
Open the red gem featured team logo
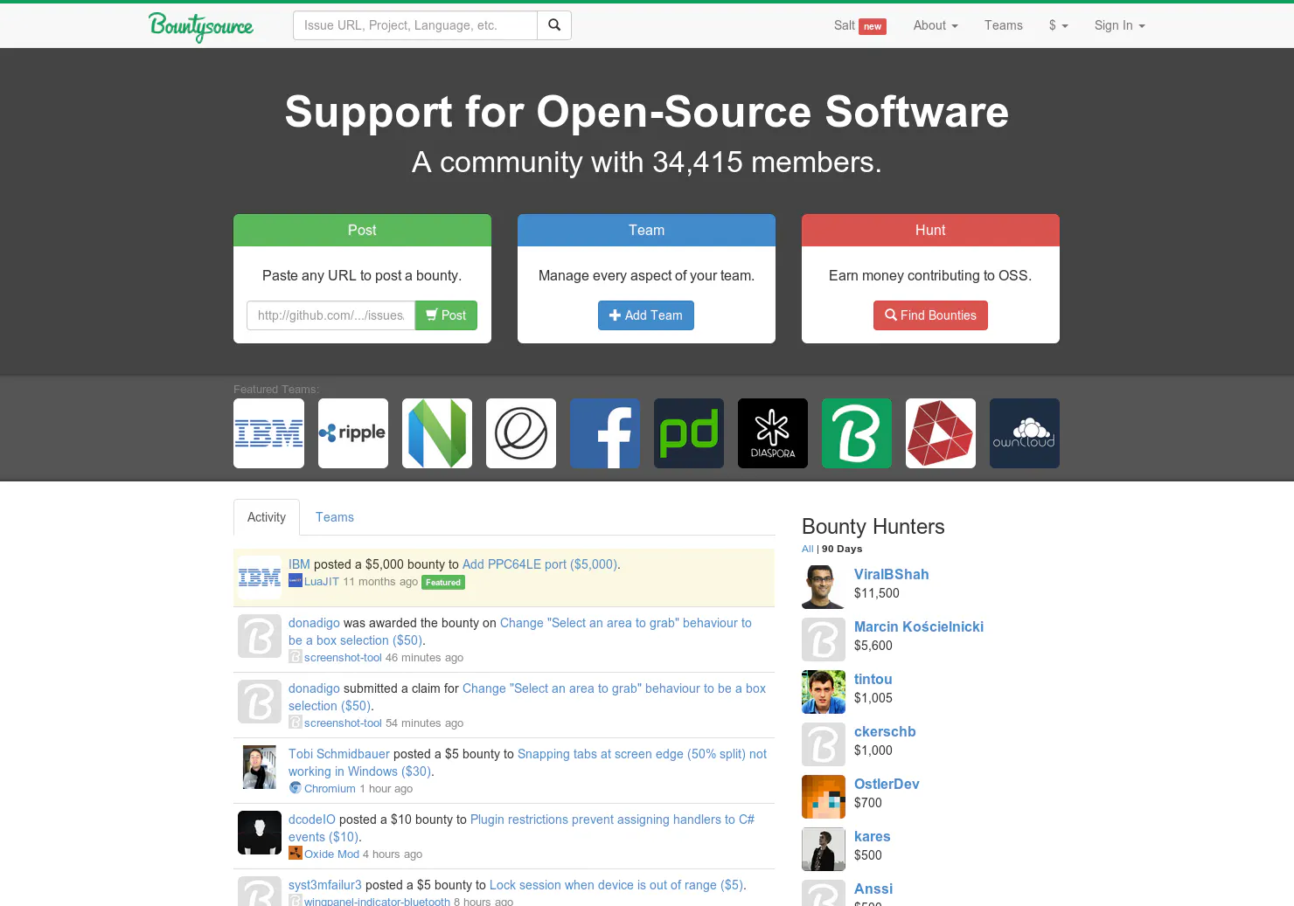pos(941,433)
